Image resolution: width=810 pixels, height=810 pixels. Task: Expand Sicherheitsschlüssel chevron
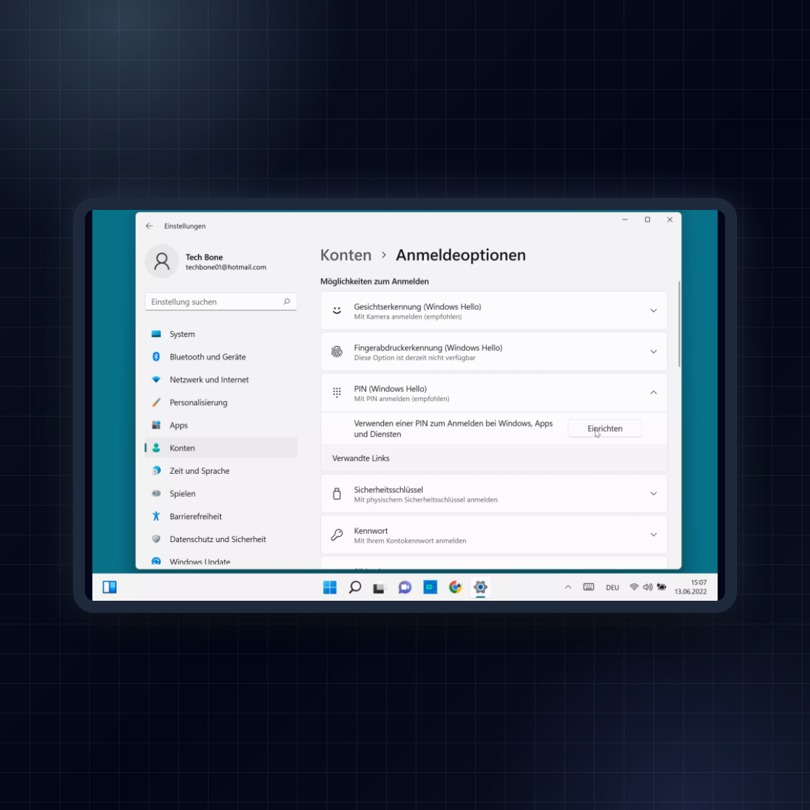point(653,494)
